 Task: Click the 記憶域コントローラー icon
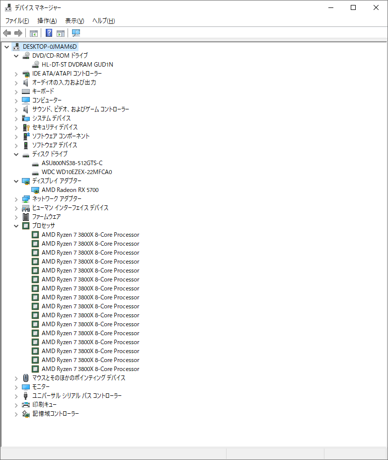[26, 414]
